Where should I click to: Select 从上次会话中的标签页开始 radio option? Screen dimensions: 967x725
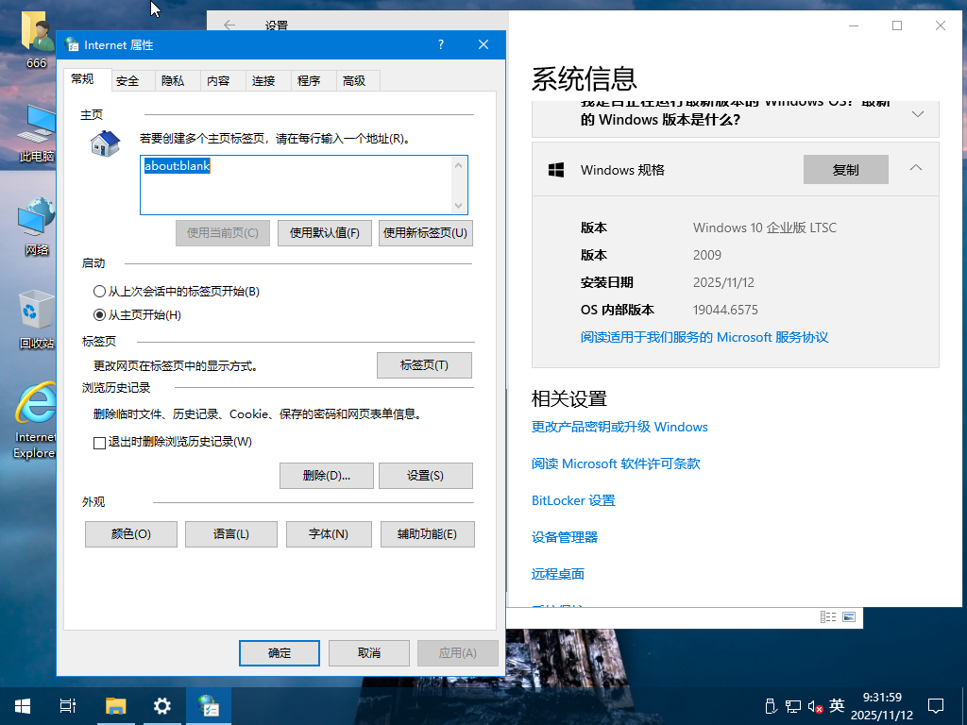(x=100, y=292)
